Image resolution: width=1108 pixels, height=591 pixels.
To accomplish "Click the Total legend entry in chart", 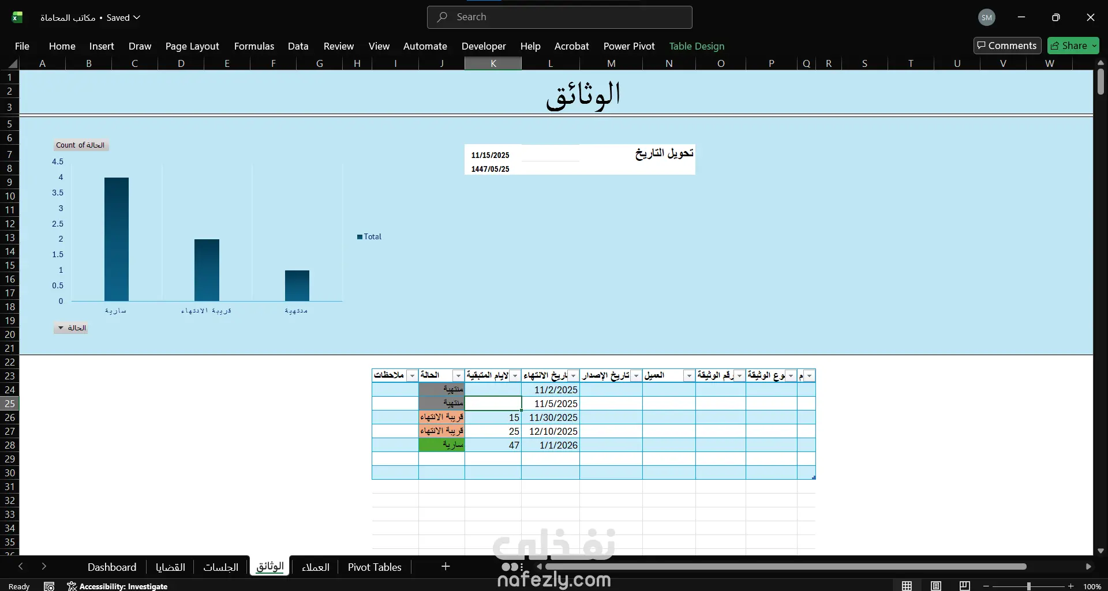I will 369,236.
